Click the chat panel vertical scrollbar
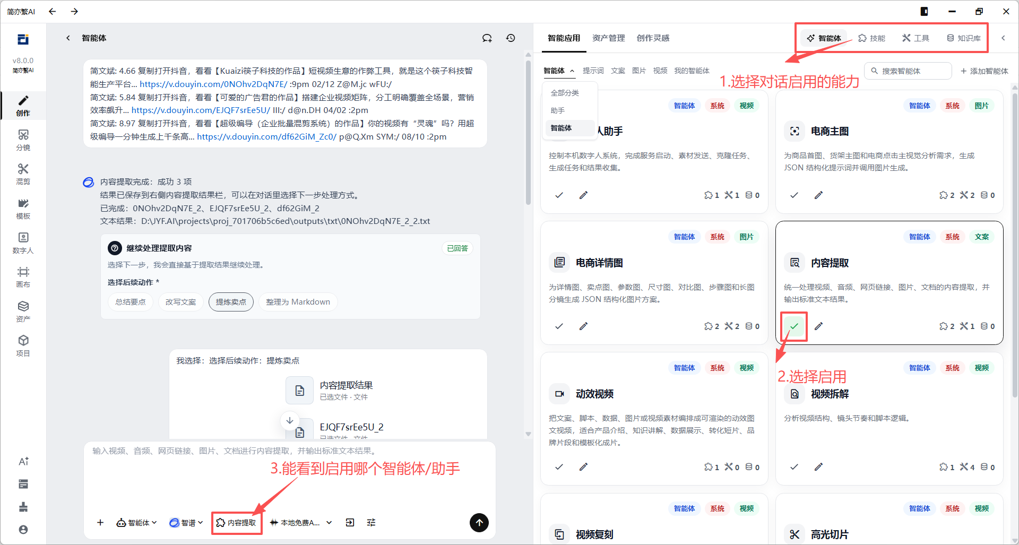 pyautogui.click(x=528, y=133)
